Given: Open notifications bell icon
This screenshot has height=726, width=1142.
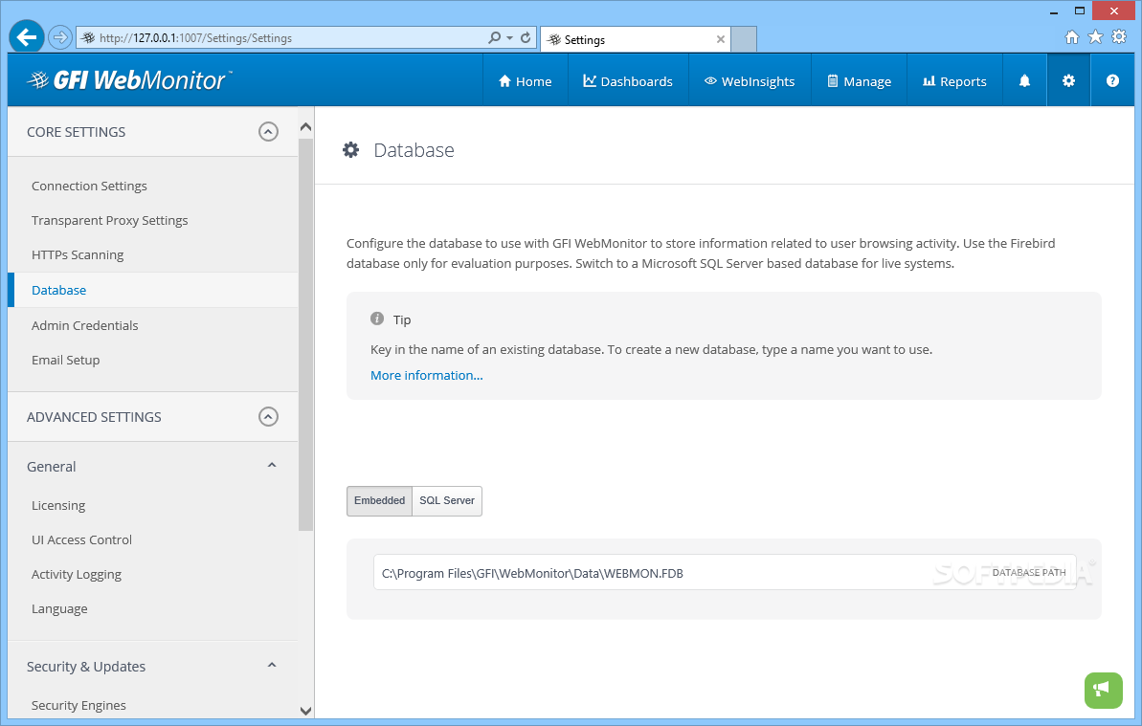Looking at the screenshot, I should 1024,80.
